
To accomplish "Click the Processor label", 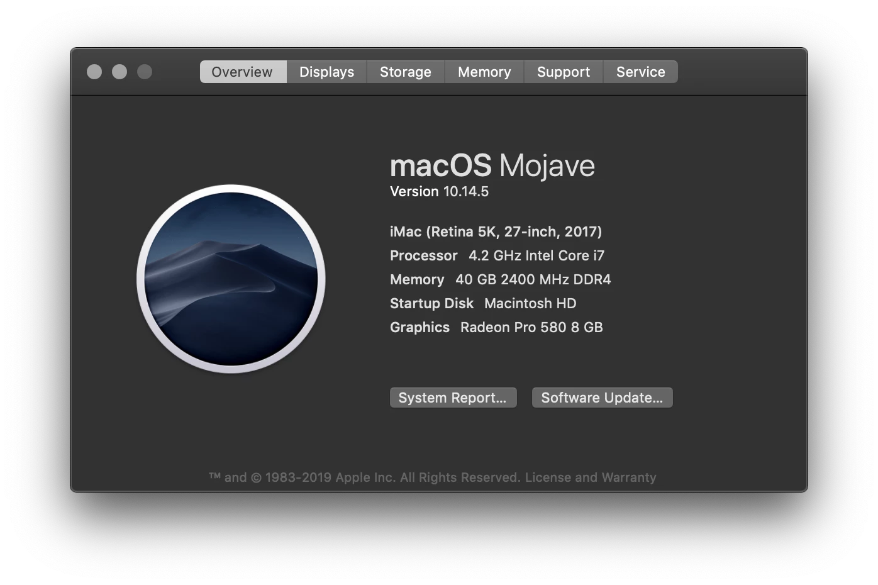I will point(423,255).
